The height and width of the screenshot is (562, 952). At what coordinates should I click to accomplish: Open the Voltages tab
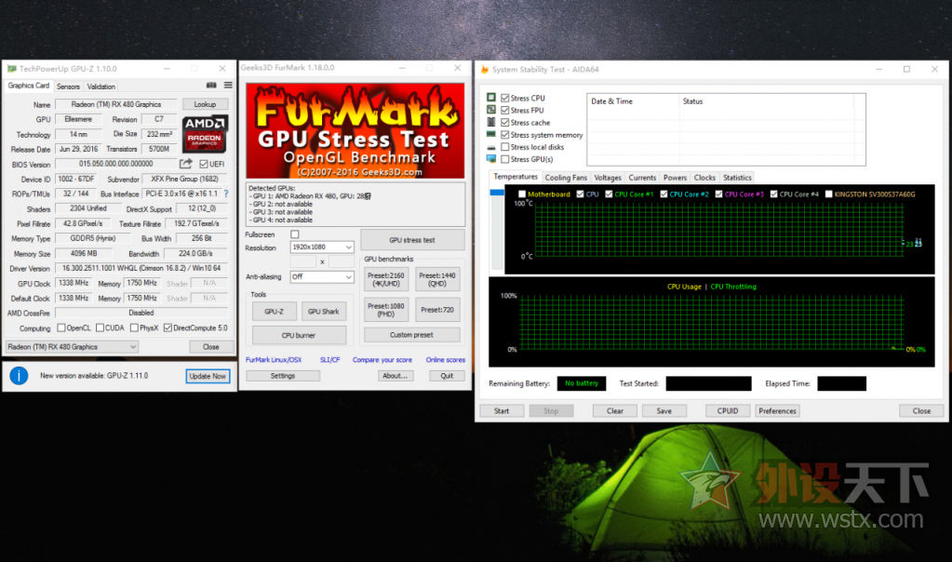pyautogui.click(x=608, y=178)
